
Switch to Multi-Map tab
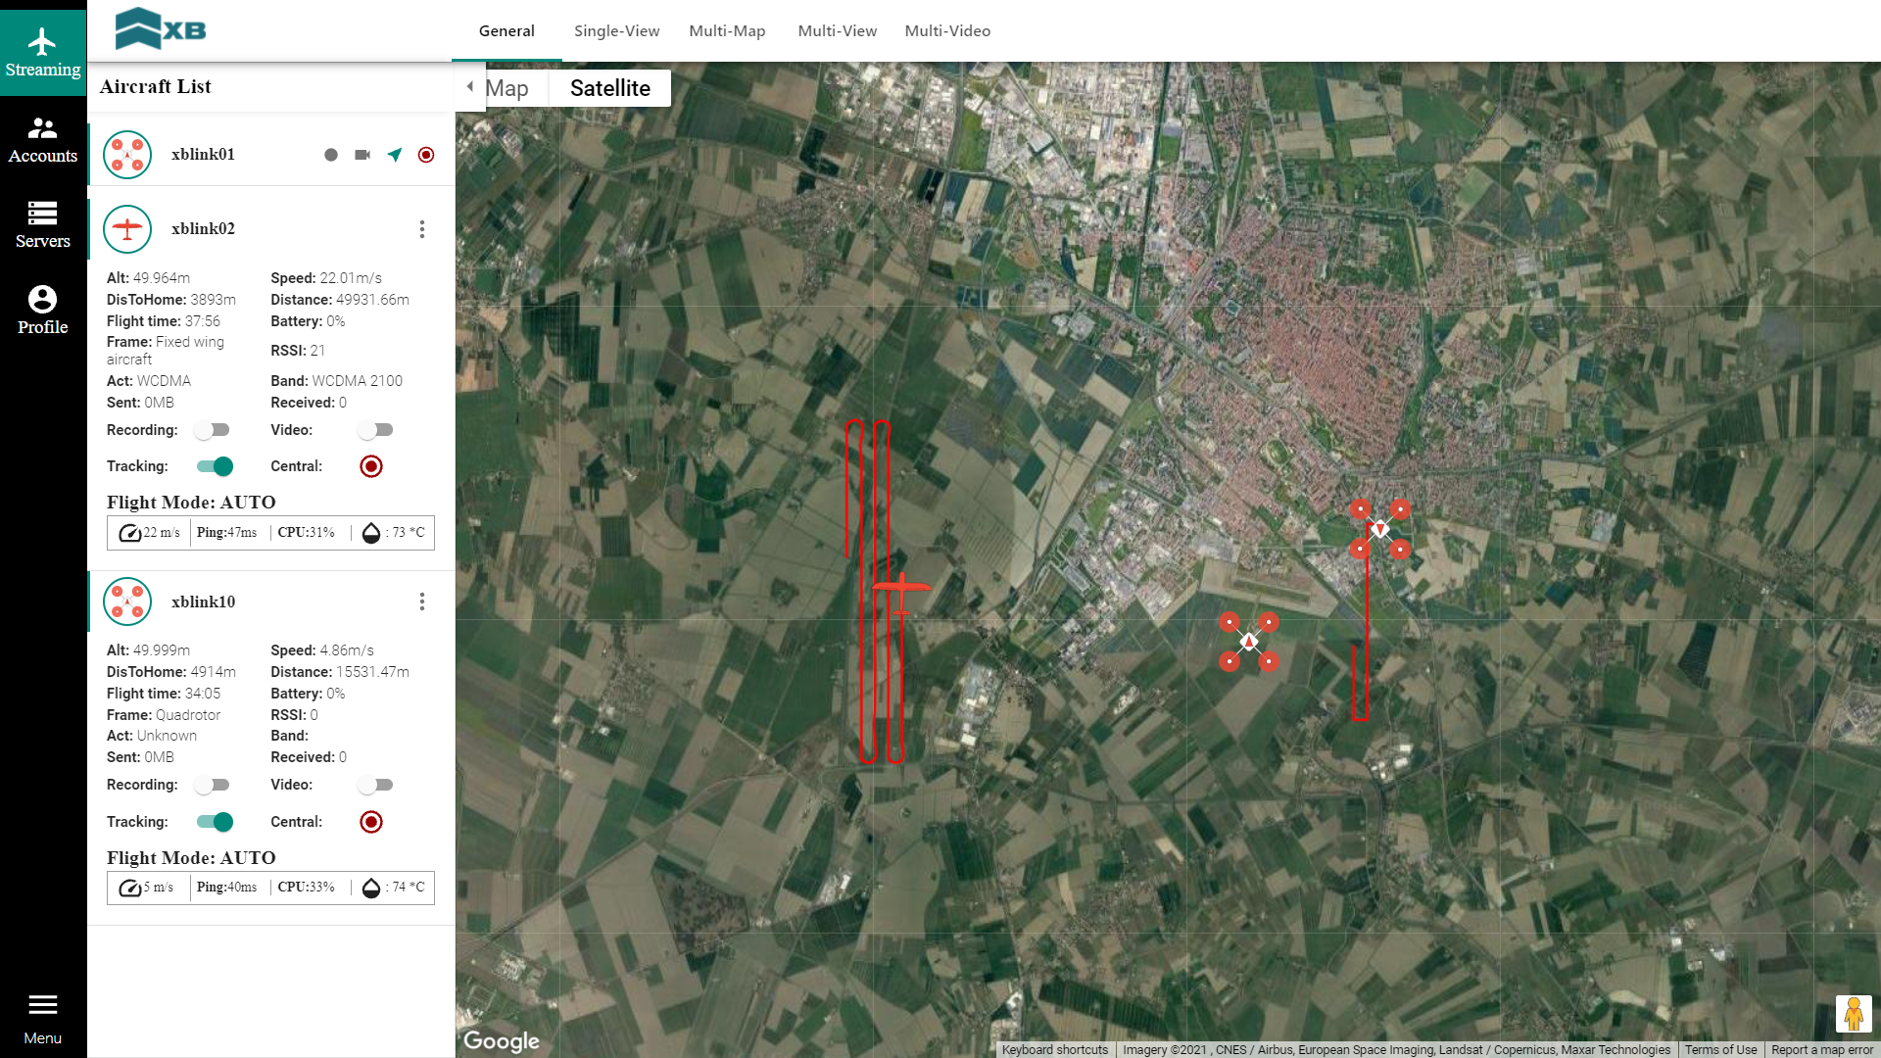pyautogui.click(x=727, y=31)
